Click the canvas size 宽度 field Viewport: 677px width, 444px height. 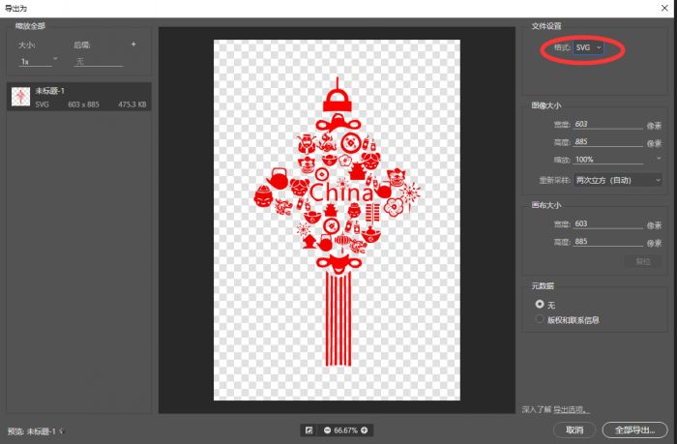[607, 224]
